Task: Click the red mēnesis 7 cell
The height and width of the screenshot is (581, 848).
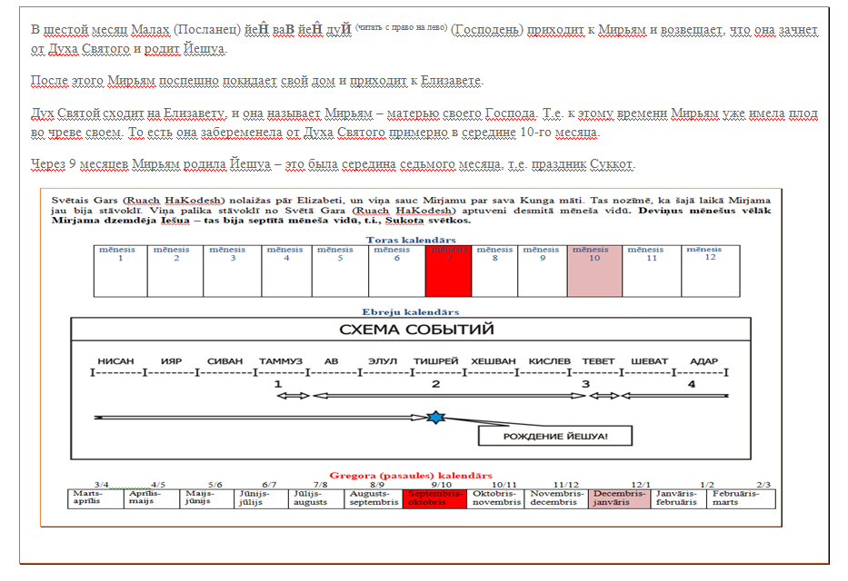Action: (447, 271)
